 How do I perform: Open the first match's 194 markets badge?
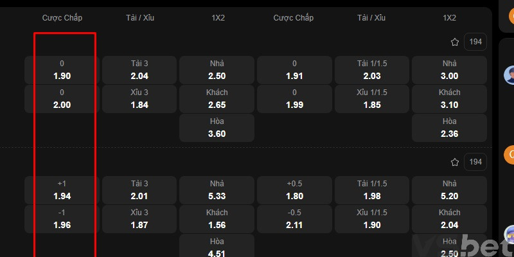pyautogui.click(x=475, y=42)
